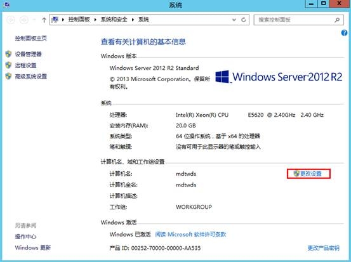351x262 pixels.
Task: Click the heading 查看有关计算机的基本信息
Action: pyautogui.click(x=143, y=42)
